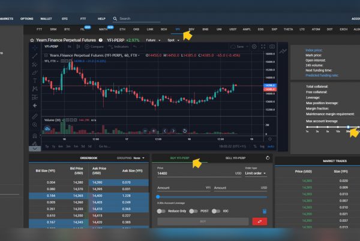Open the 1h interval selector
Viewport: 360px width, 241px height.
click(x=69, y=47)
